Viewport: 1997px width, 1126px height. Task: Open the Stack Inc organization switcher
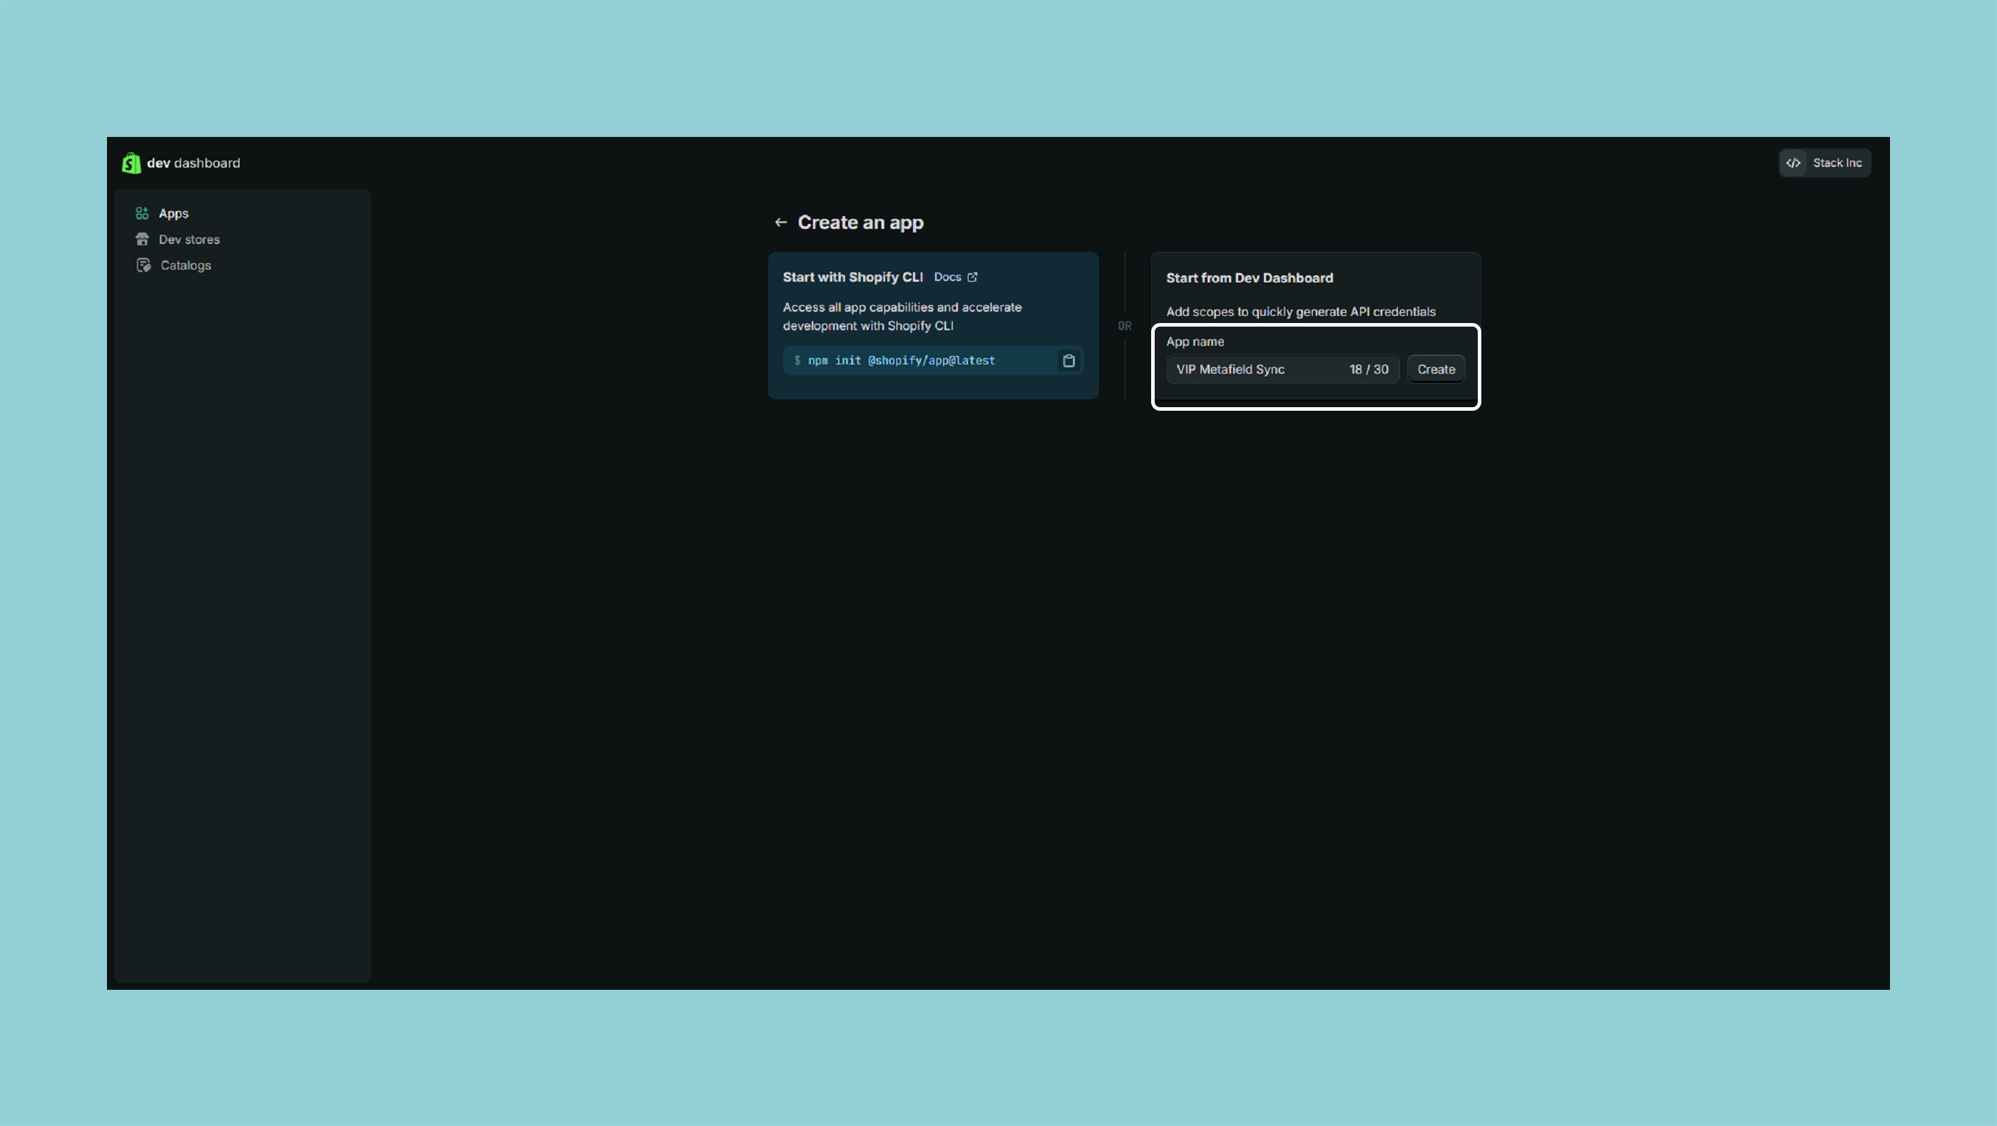(1837, 163)
